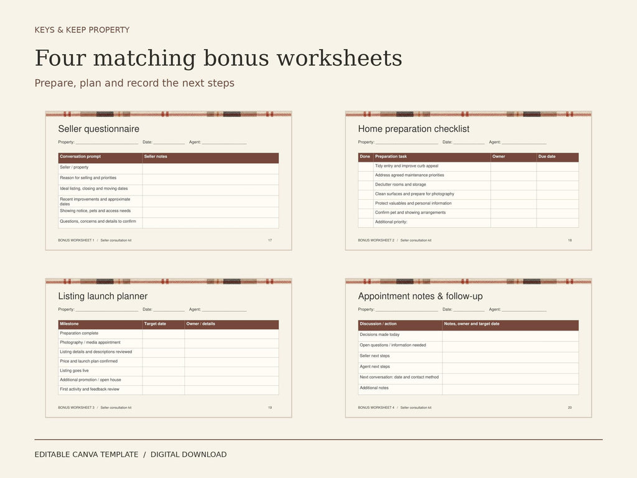Click the 'Reason for selling and priorities' row

[168, 179]
